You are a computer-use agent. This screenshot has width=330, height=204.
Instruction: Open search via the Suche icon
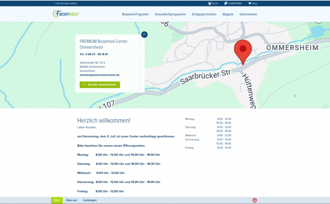[210, 3]
